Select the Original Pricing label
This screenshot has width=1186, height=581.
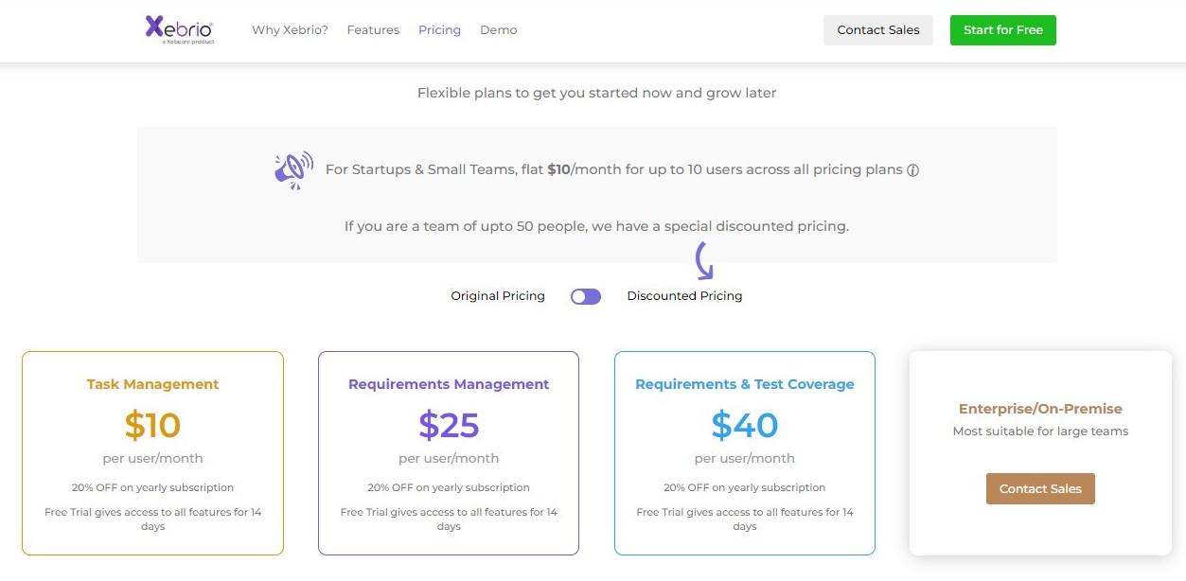pyautogui.click(x=498, y=296)
